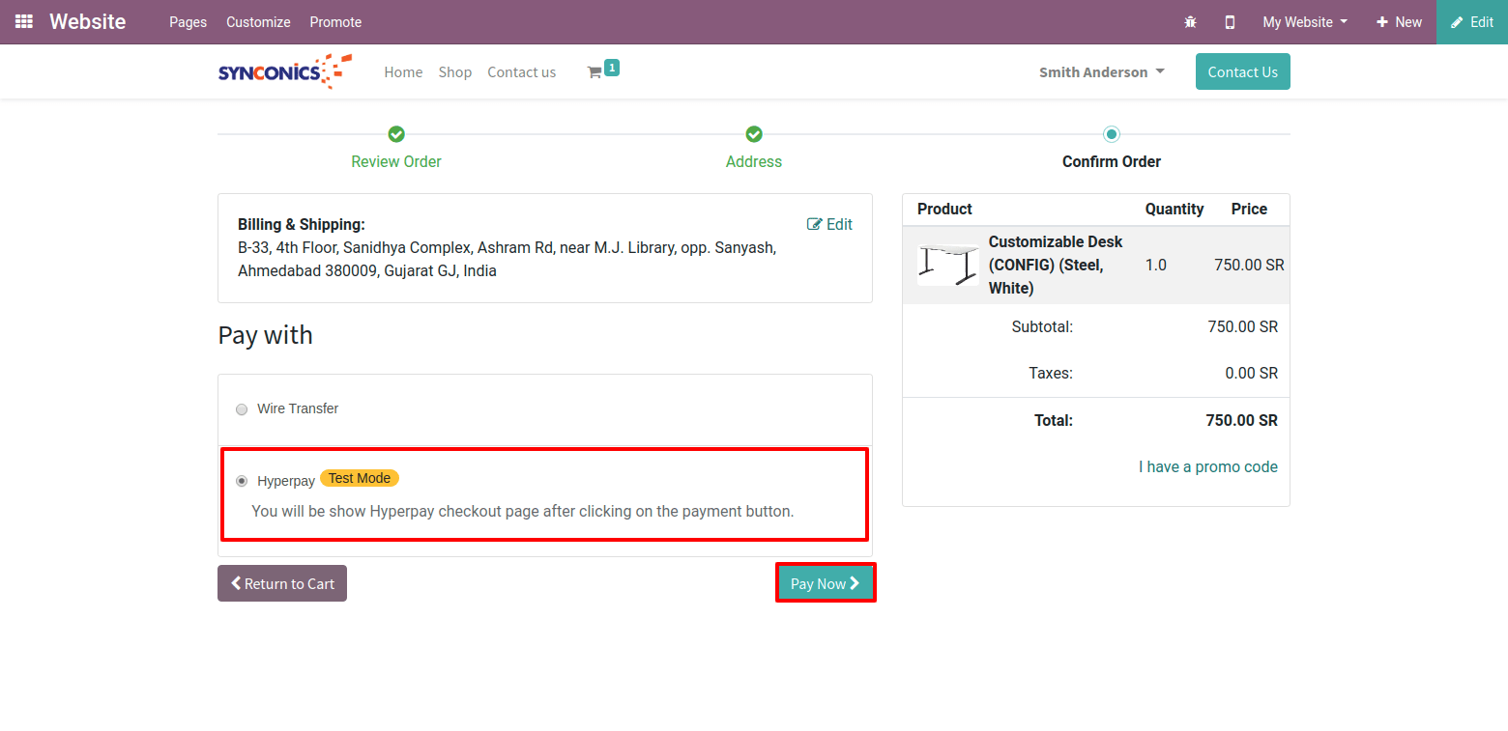Click the Quantity column header
This screenshot has width=1508, height=731.
(x=1174, y=209)
